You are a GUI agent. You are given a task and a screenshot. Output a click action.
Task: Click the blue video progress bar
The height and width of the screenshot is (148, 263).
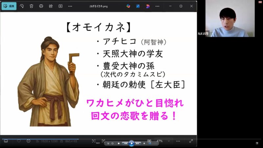tap(40, 139)
